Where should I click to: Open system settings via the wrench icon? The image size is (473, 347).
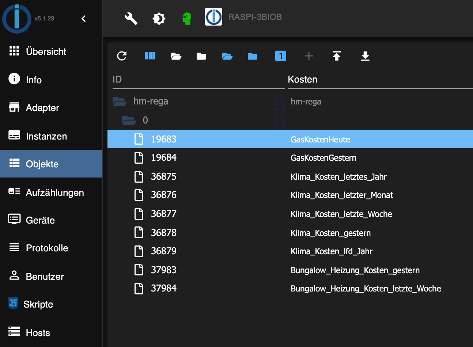[x=131, y=18]
